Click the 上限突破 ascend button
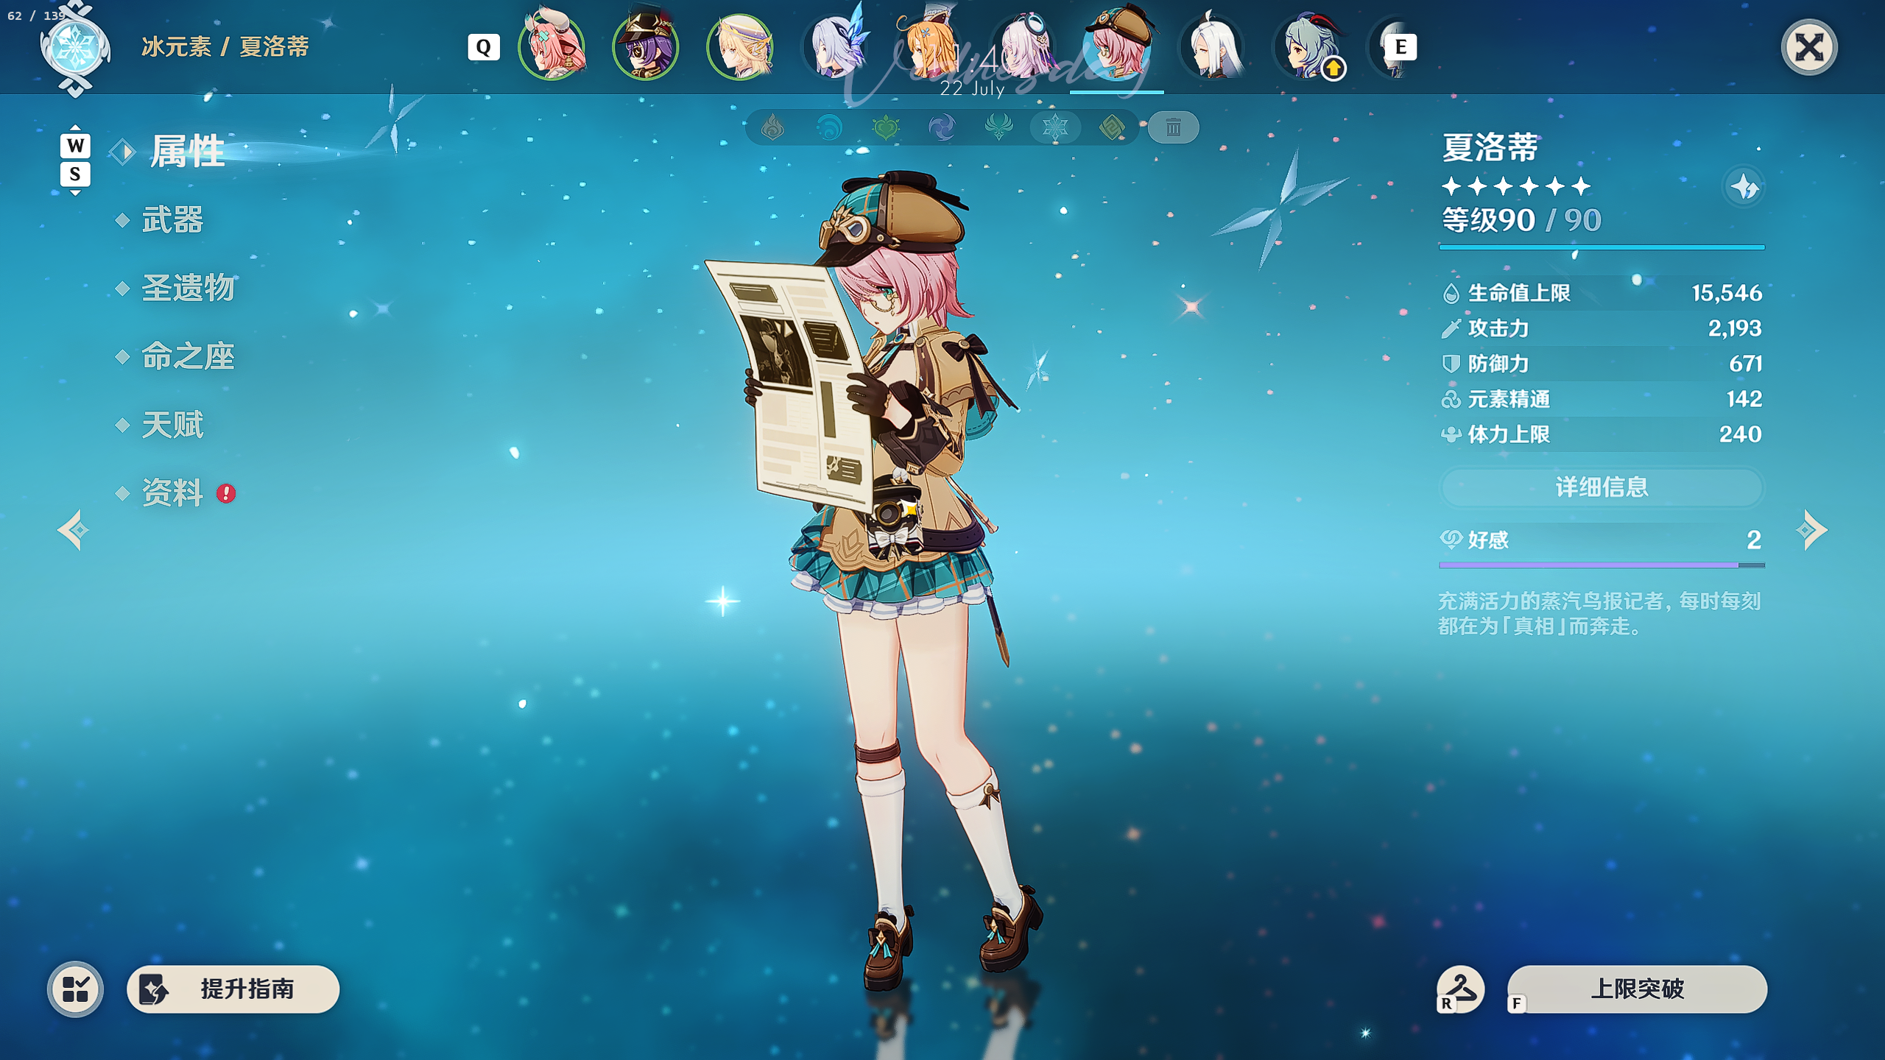 click(x=1637, y=989)
